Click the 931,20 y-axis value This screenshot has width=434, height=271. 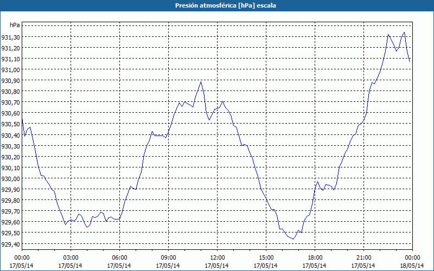click(10, 48)
